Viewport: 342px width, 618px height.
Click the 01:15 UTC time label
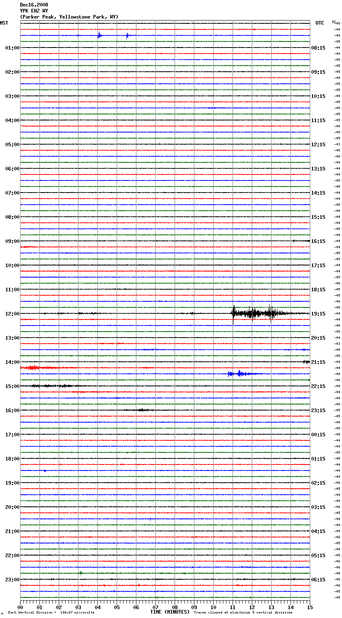[318, 459]
